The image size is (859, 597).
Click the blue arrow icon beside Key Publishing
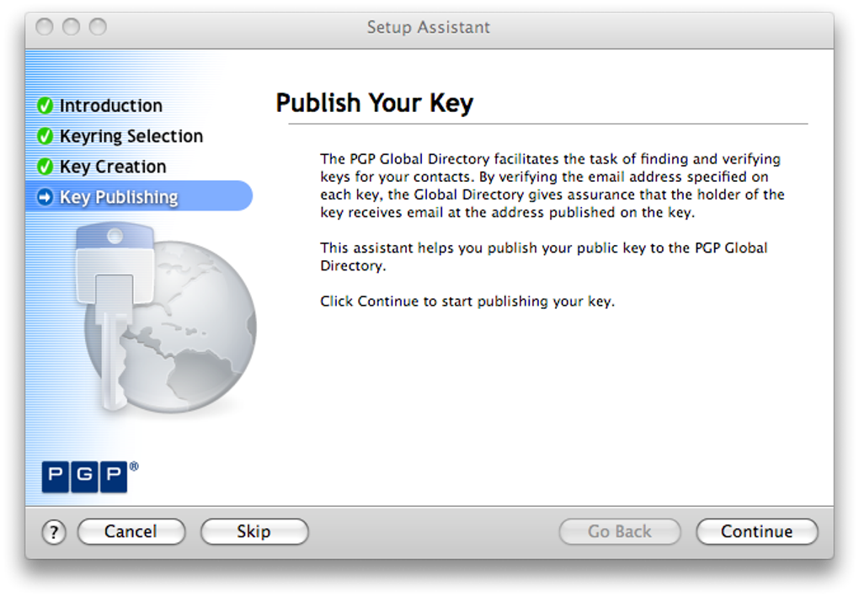[x=45, y=197]
